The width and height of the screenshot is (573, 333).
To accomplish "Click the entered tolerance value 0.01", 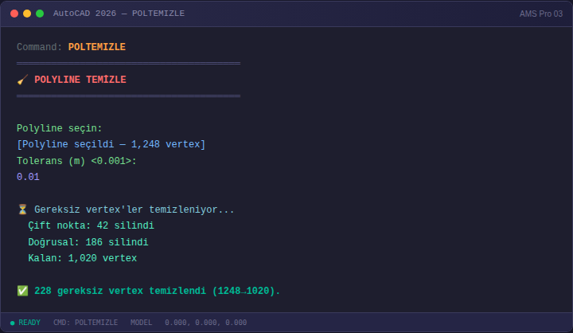I will (x=28, y=177).
